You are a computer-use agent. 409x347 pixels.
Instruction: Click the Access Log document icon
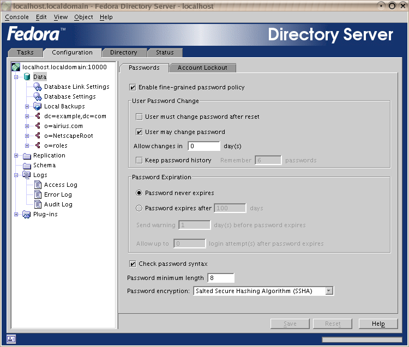(38, 185)
